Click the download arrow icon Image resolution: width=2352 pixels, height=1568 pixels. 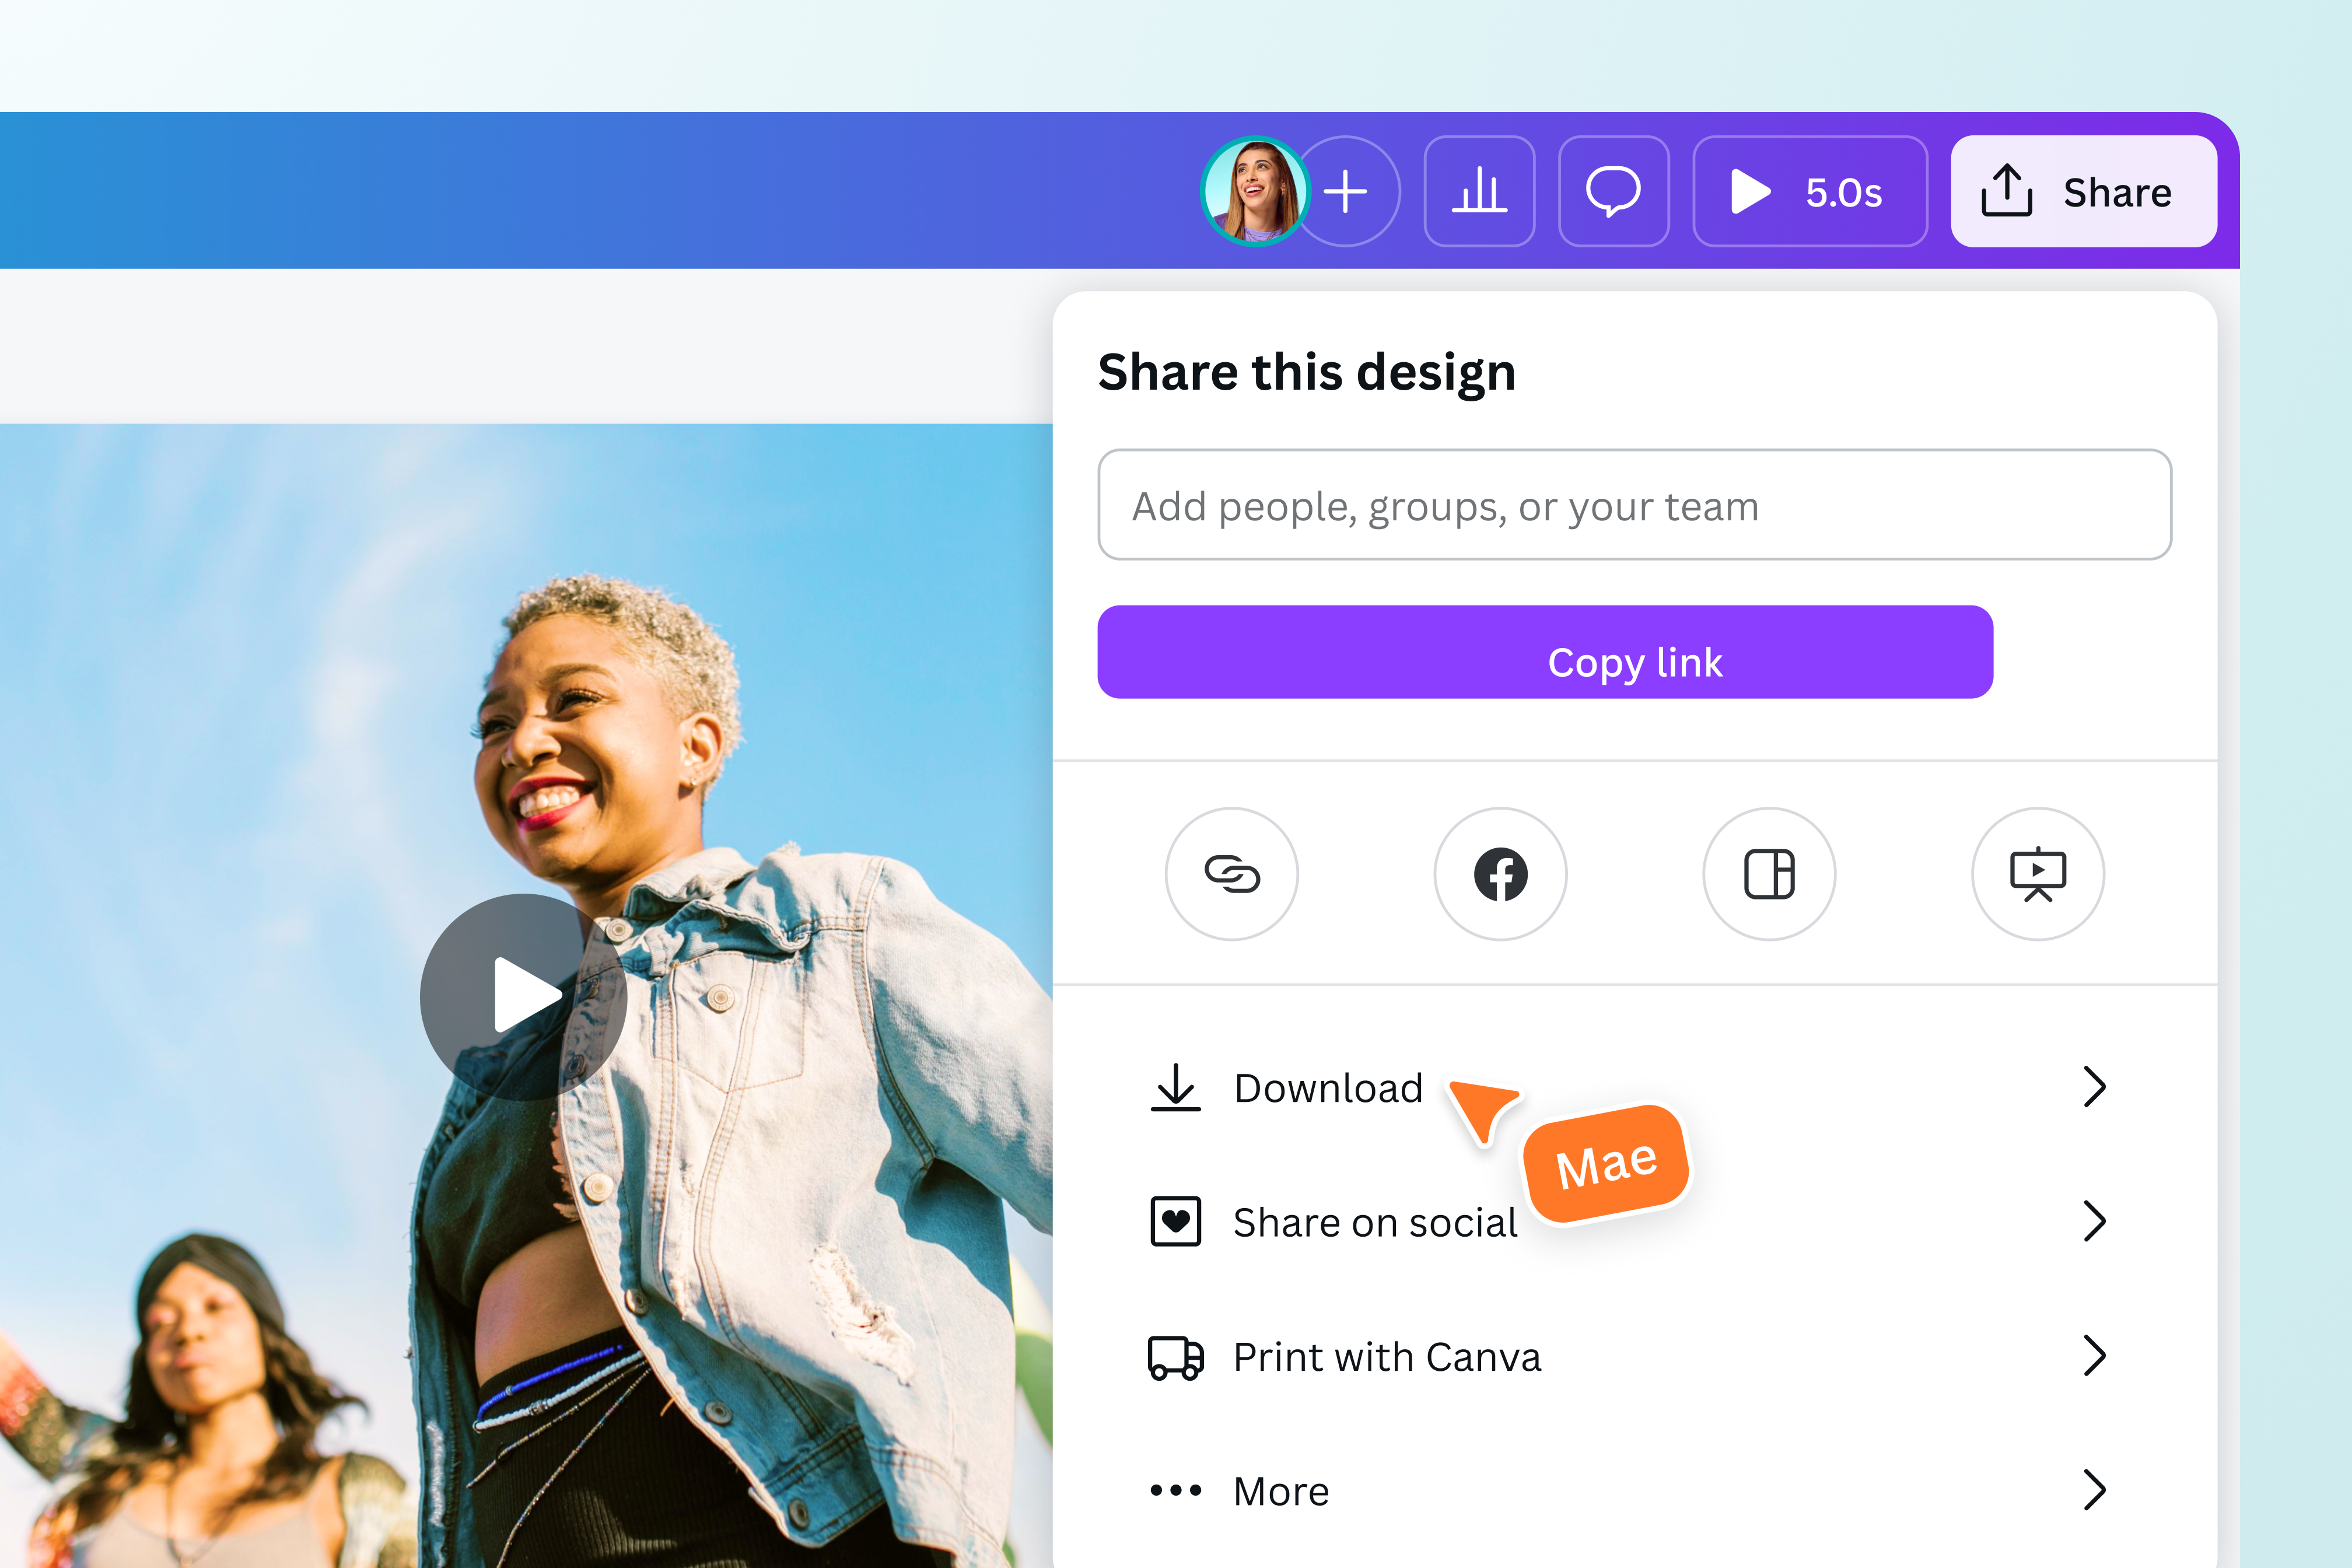point(1175,1087)
